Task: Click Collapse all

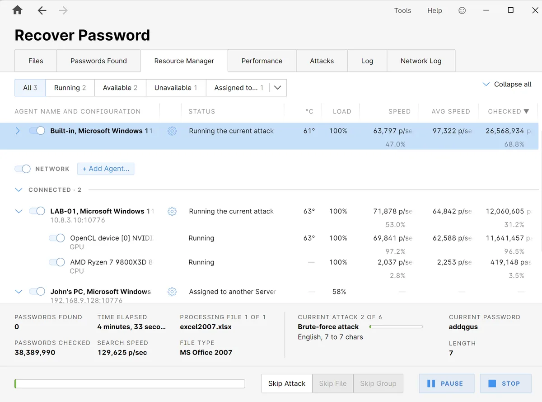Action: coord(507,84)
